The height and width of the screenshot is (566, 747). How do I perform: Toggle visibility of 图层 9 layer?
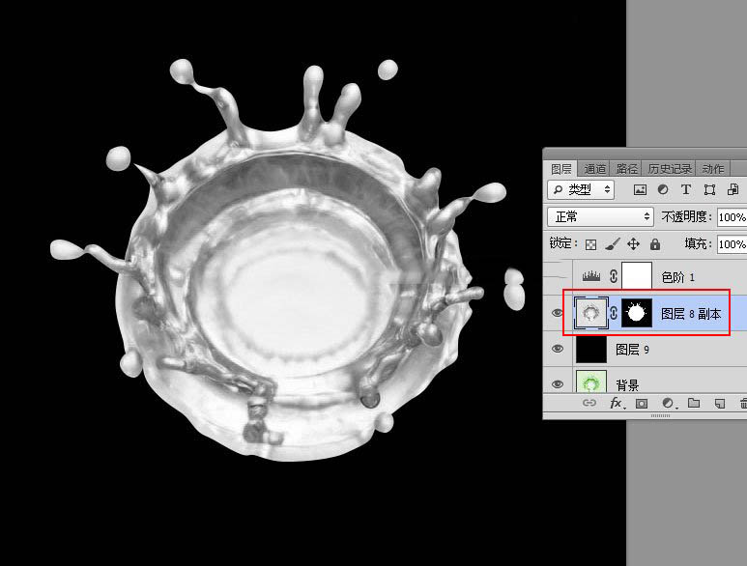point(558,349)
